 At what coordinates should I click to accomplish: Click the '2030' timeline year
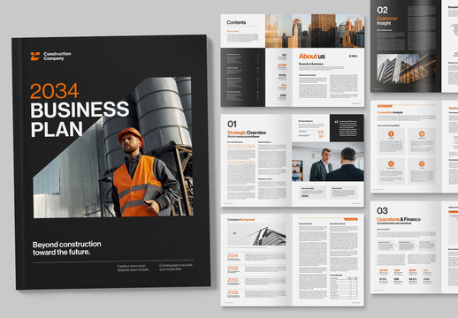[233, 280]
